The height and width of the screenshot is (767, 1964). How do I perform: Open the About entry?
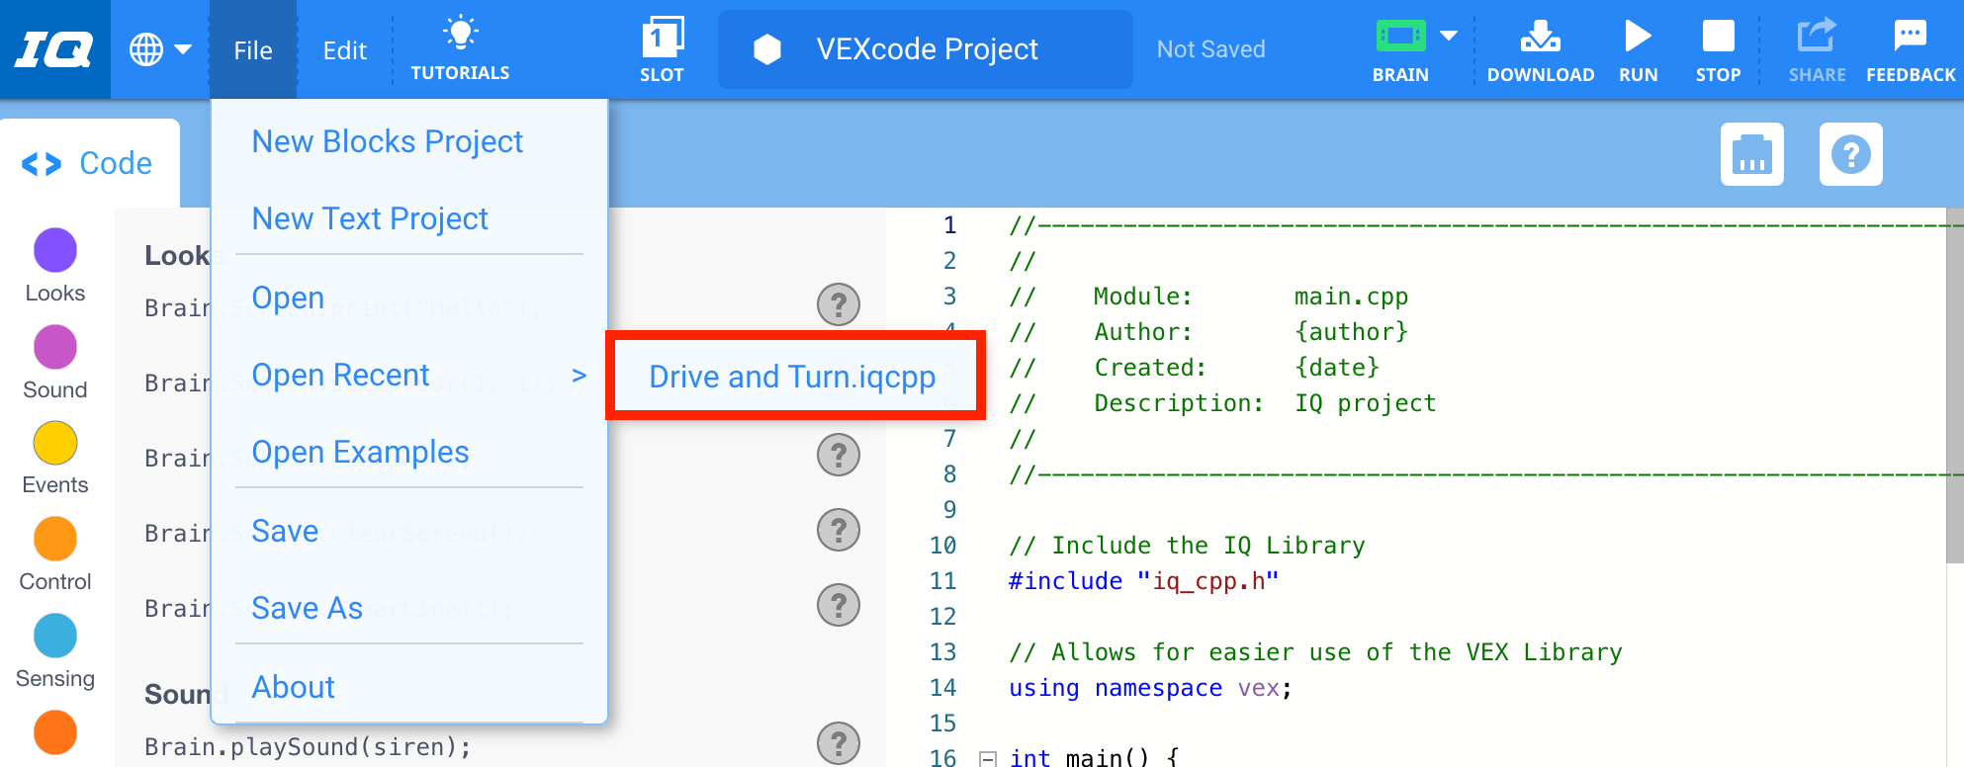pos(293,687)
